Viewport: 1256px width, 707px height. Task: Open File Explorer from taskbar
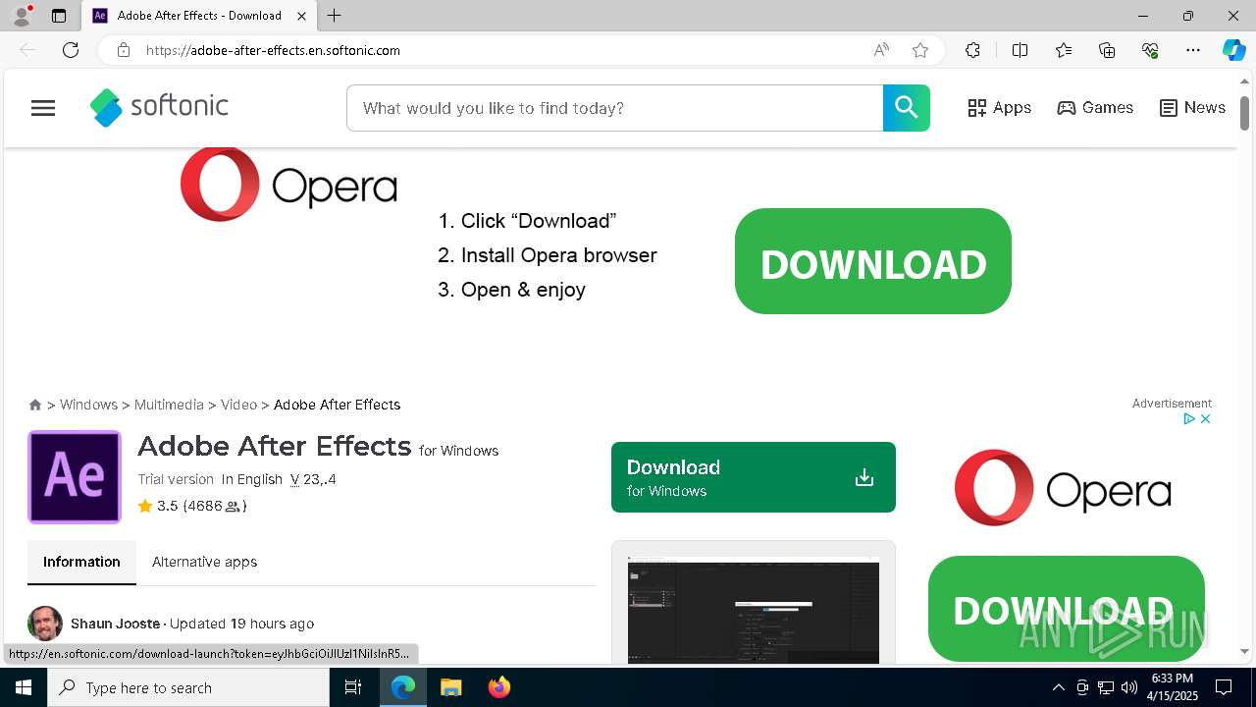pyautogui.click(x=450, y=687)
